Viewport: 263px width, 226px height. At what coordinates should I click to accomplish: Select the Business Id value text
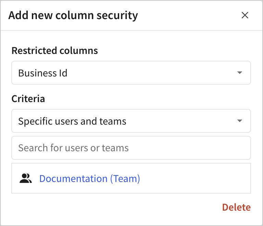[x=43, y=73]
